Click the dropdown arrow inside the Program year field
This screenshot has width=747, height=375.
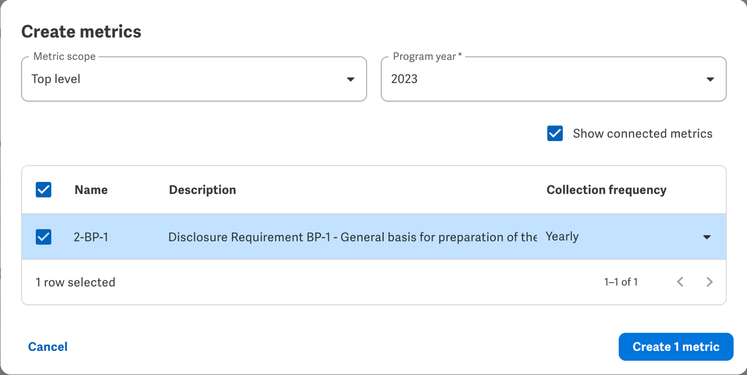710,79
